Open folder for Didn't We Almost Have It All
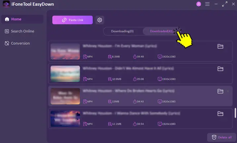237x143 pixels. [220, 69]
